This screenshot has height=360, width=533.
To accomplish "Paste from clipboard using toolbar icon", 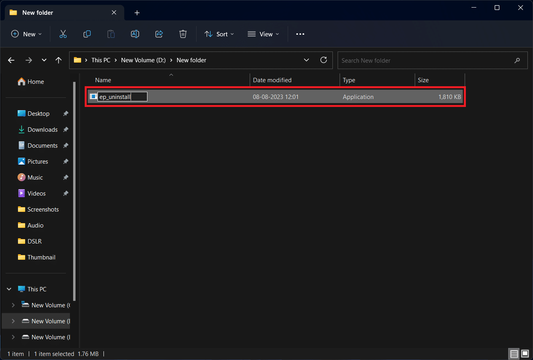I will click(111, 34).
